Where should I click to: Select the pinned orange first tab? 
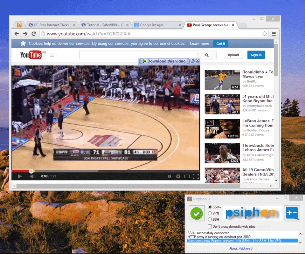point(19,25)
